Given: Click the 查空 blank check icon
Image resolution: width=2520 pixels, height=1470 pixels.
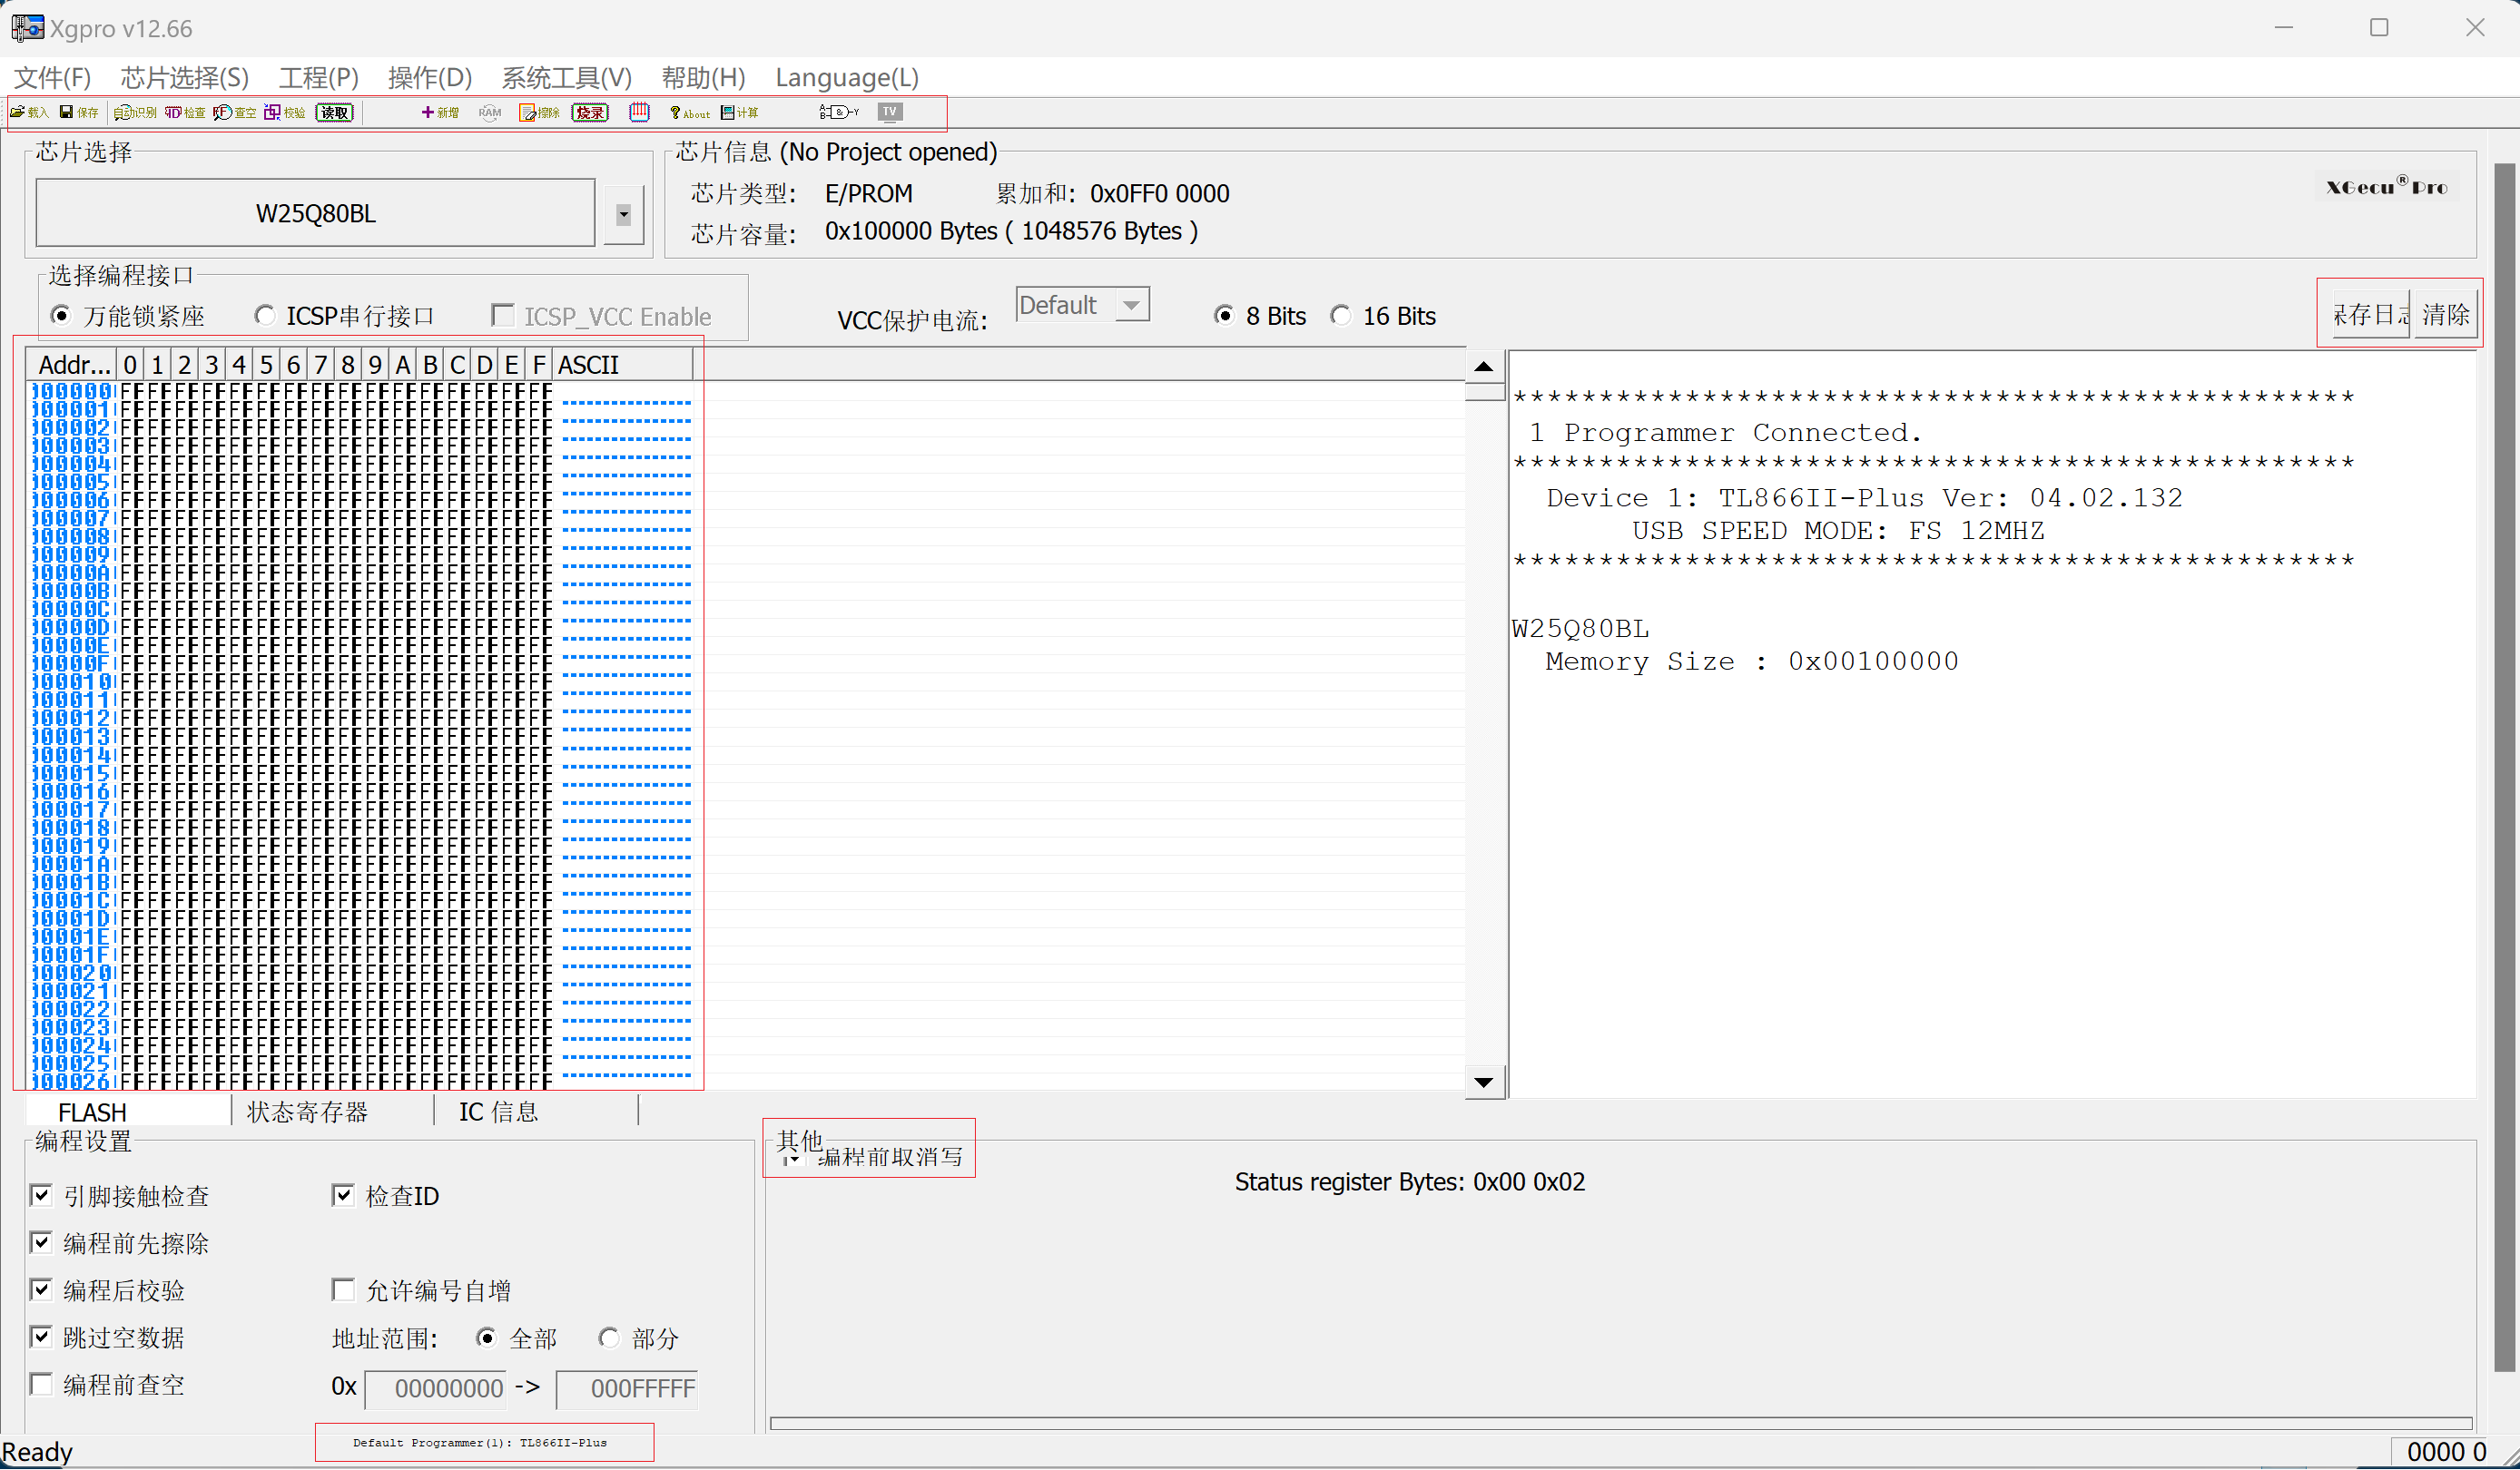Looking at the screenshot, I should pyautogui.click(x=235, y=112).
